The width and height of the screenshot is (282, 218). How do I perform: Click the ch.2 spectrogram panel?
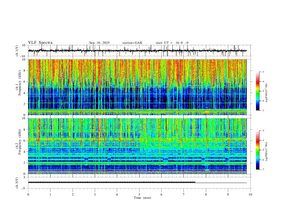tap(137, 146)
